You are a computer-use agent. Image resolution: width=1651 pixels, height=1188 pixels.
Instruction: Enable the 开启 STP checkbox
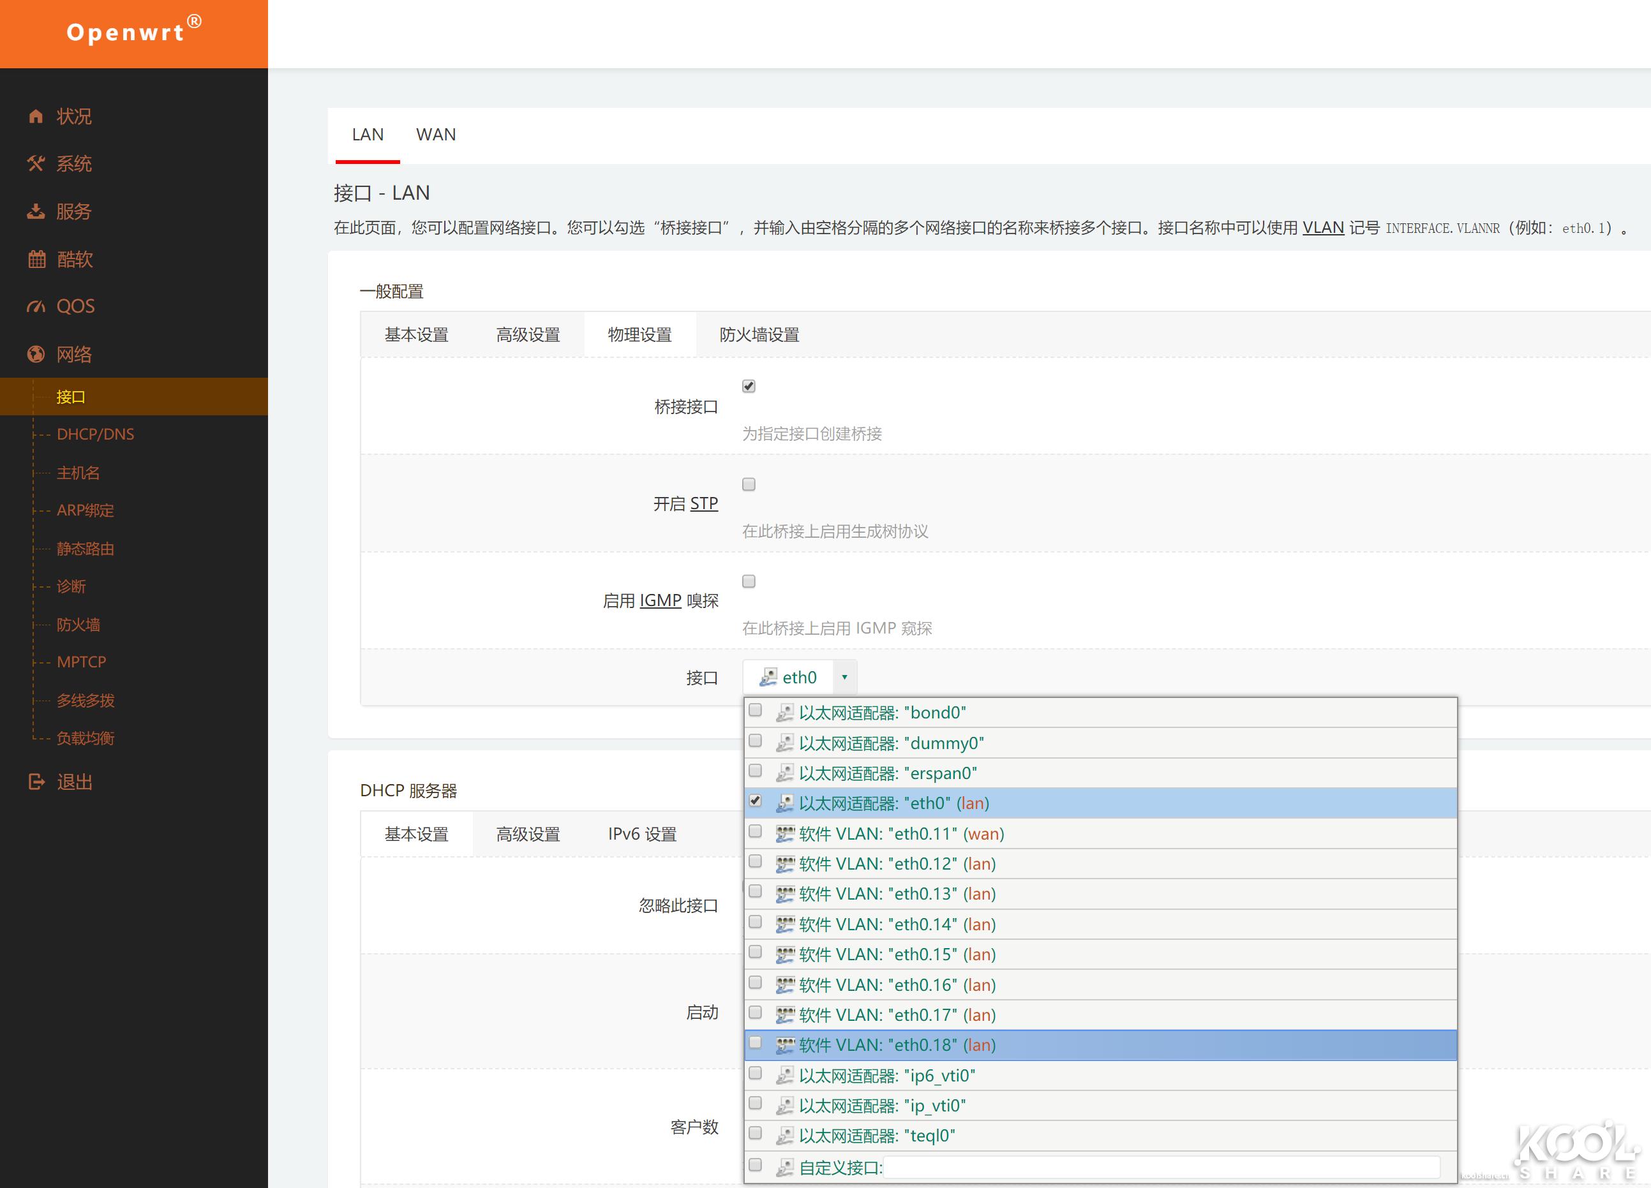coord(749,484)
